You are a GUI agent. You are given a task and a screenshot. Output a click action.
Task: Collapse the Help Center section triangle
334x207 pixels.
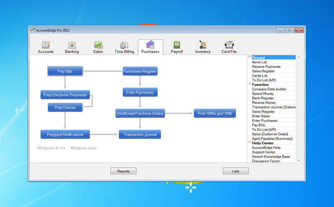(x=250, y=143)
